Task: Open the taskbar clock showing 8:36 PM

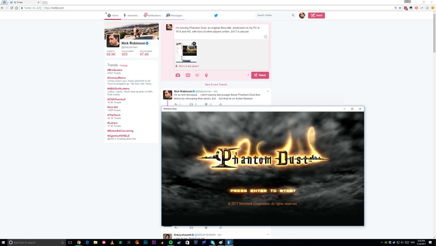Action: [421, 242]
